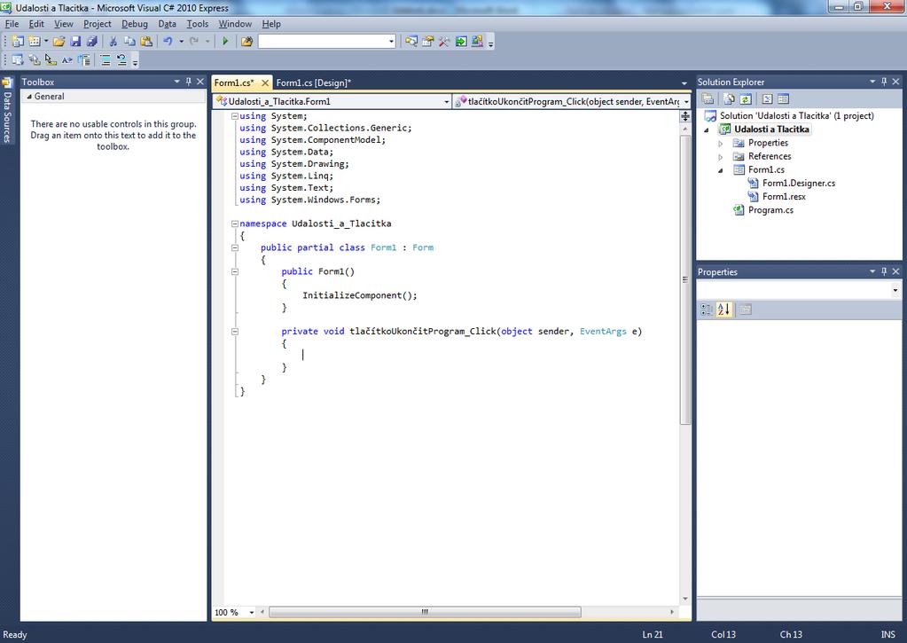Open the 100 % zoom dropdown

pos(252,612)
